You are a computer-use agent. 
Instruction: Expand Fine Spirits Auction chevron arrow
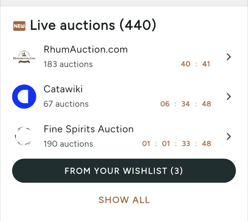coord(229,137)
